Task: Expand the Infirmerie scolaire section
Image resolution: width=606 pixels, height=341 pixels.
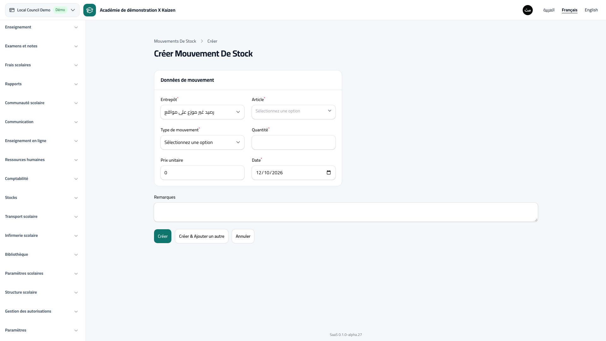Action: coord(41,236)
